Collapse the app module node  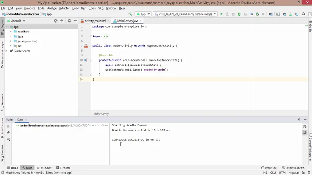coord(6,27)
